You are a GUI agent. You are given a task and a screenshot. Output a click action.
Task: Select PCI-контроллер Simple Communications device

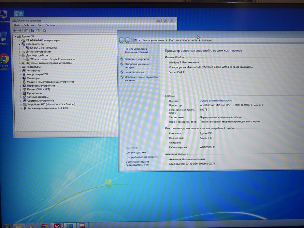click(x=54, y=59)
